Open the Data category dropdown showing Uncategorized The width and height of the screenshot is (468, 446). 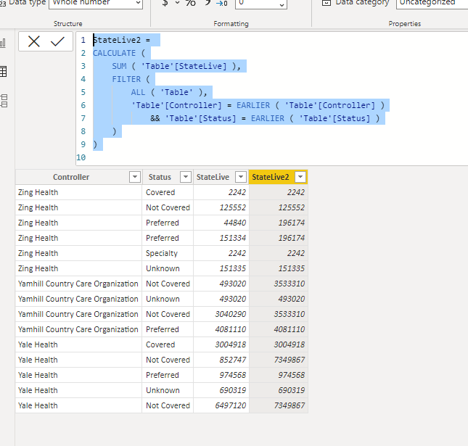pyautogui.click(x=432, y=3)
